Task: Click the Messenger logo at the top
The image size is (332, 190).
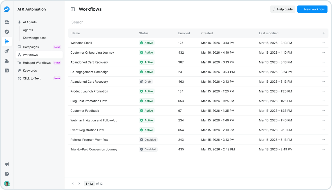Action: click(7, 9)
